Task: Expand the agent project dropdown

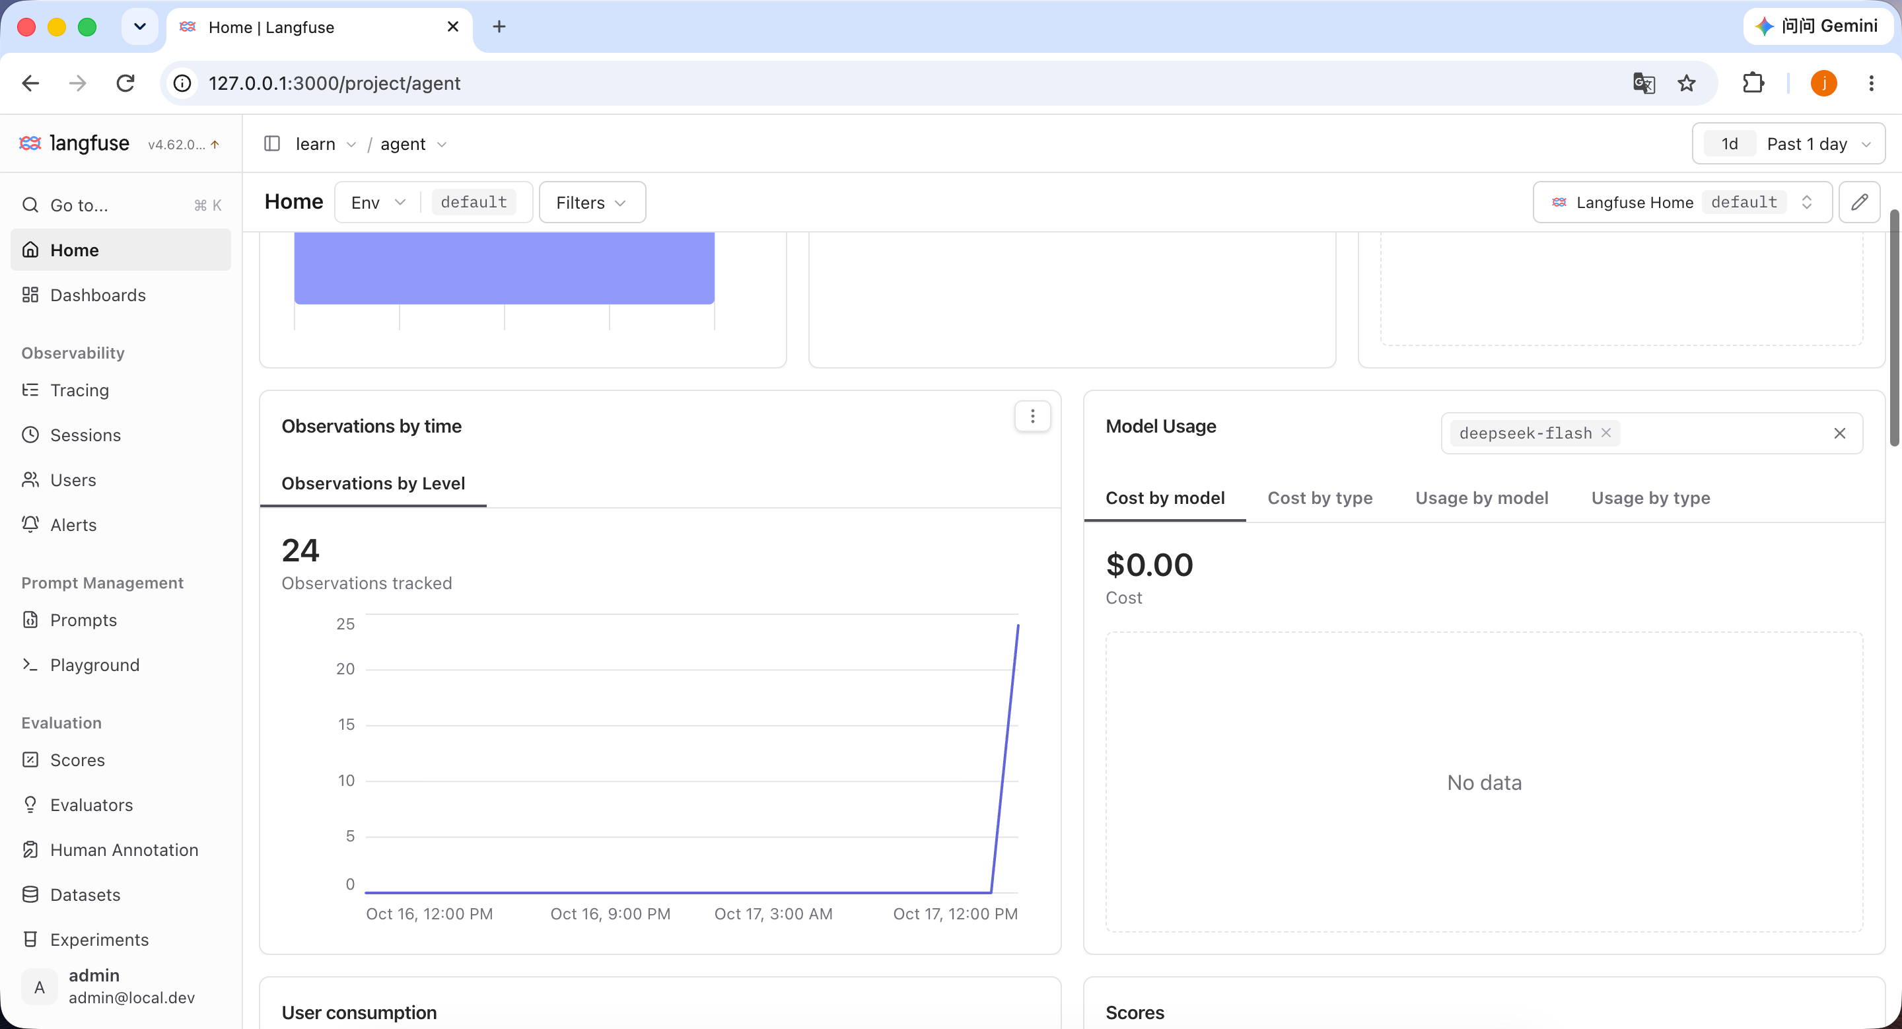Action: 413,144
